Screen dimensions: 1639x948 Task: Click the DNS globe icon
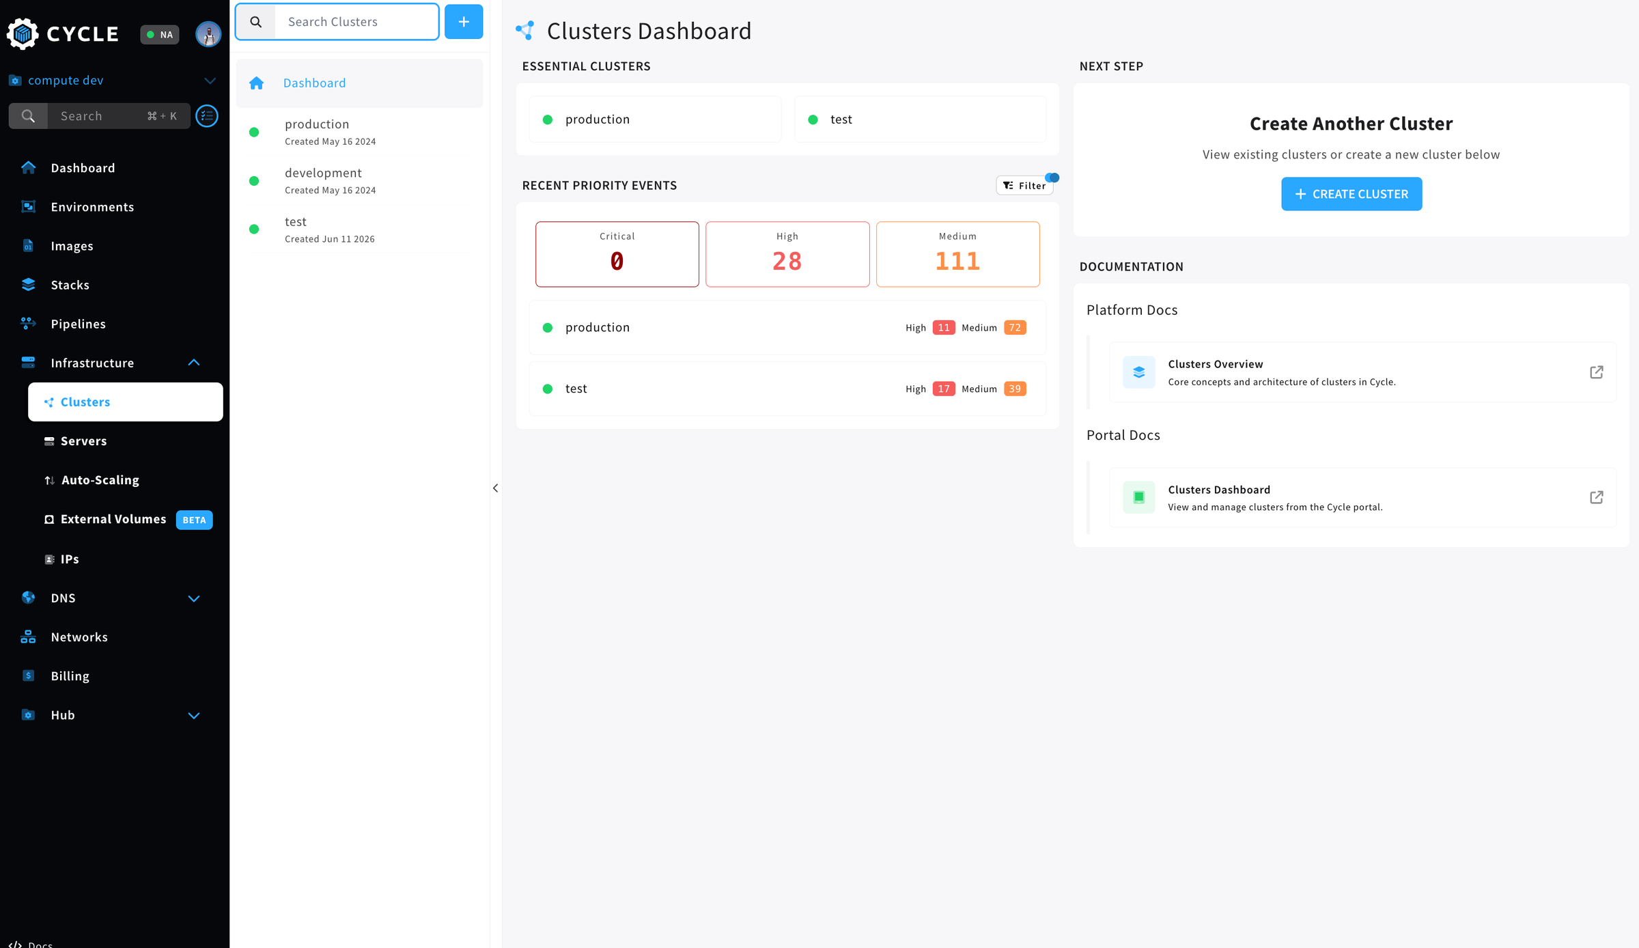(28, 598)
